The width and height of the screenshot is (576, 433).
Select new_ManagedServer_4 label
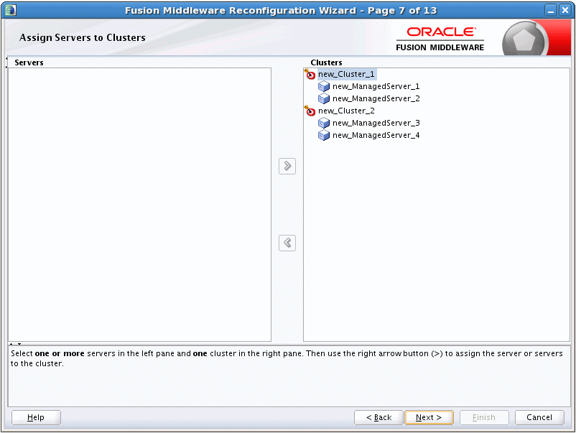point(376,135)
